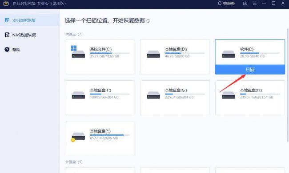Click 239.57 GB/283.51 GB size text

[257, 97]
